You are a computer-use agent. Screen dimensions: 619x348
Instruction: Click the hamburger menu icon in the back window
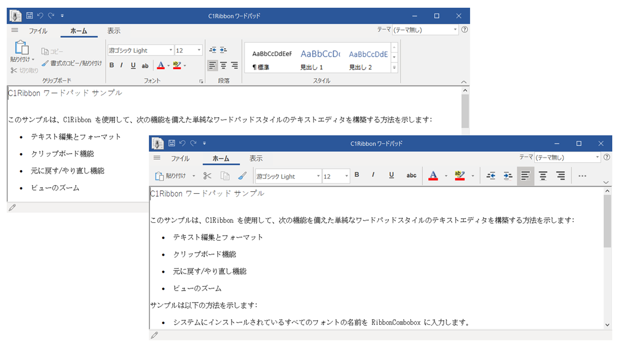tap(14, 30)
